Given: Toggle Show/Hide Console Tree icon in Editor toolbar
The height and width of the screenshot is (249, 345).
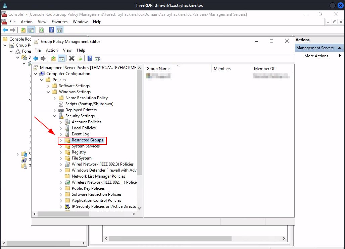Looking at the screenshot, I should click(x=62, y=58).
